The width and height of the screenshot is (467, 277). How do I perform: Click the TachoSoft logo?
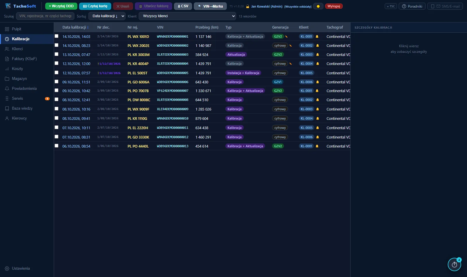[20, 6]
